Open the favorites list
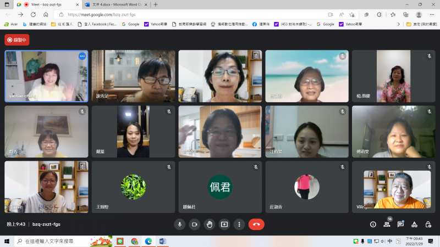 pos(393,15)
